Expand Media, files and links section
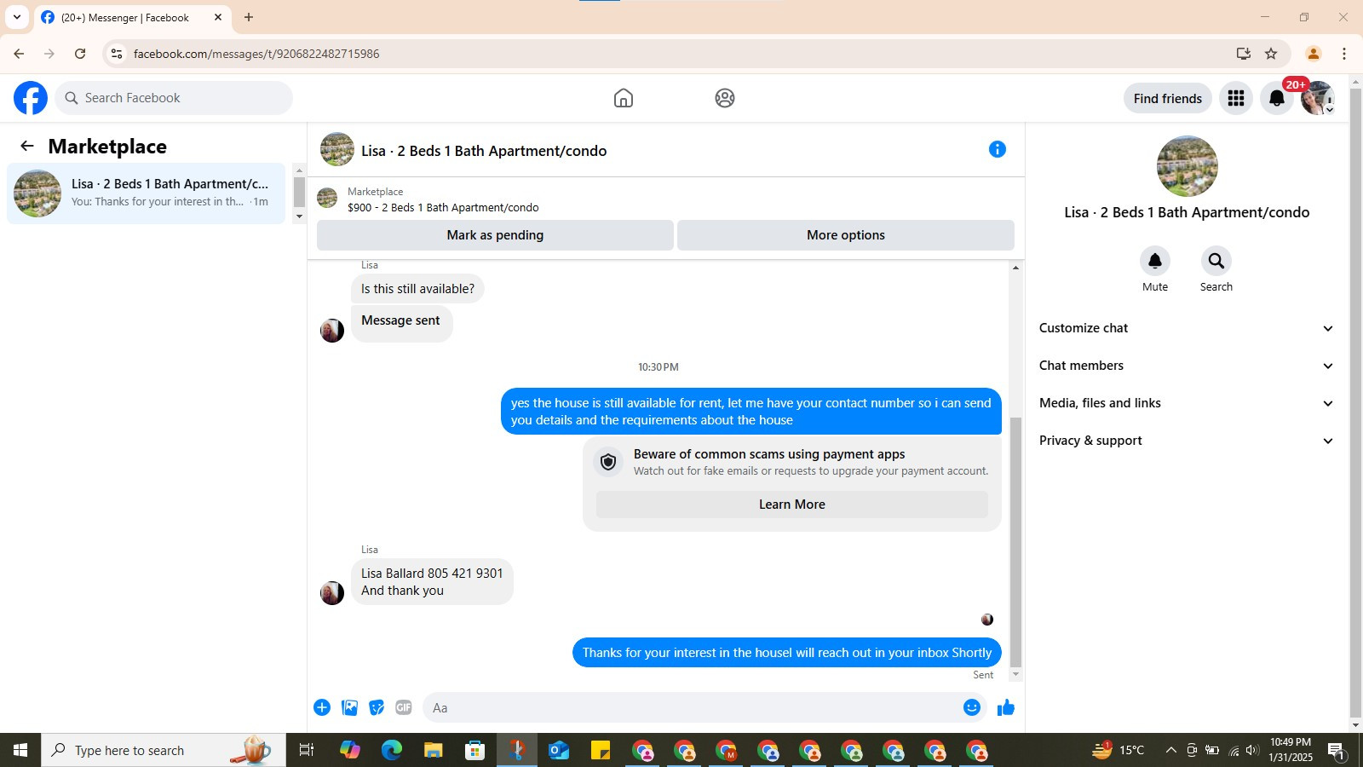 pos(1186,403)
